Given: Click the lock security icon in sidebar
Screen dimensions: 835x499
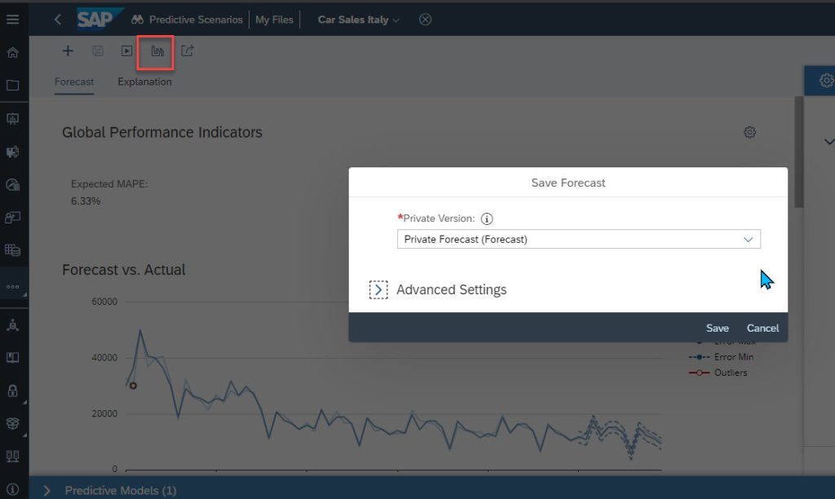Looking at the screenshot, I should click(13, 391).
